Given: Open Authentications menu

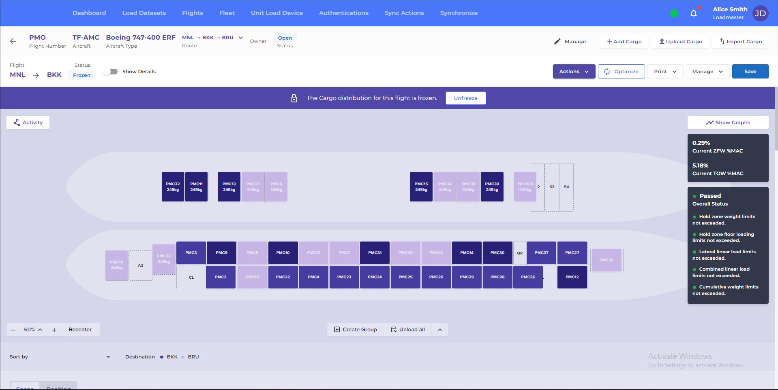Looking at the screenshot, I should (344, 13).
